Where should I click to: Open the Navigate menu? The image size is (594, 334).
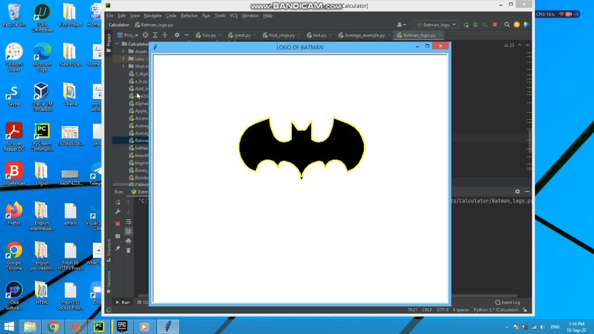coord(153,15)
